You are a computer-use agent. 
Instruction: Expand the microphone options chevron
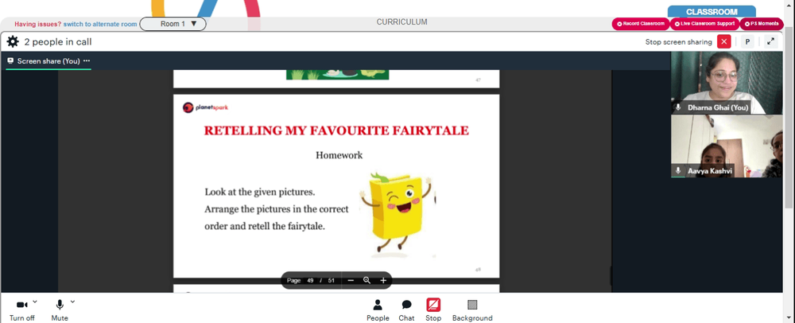(x=72, y=302)
